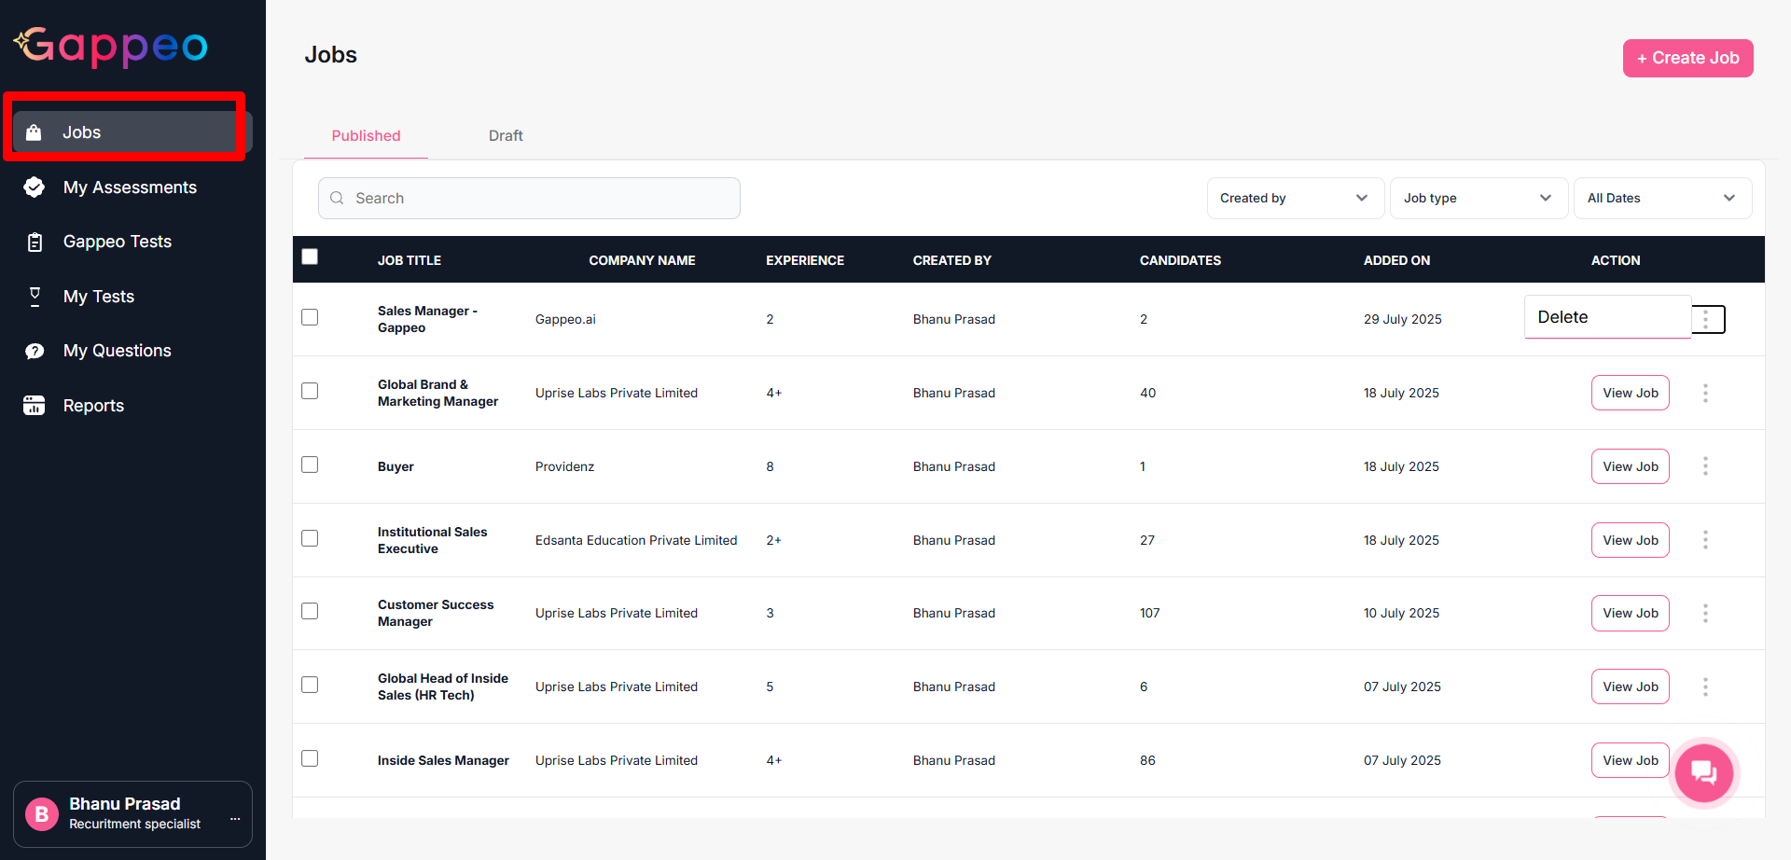
Task: Click into the job Search field
Action: click(x=529, y=198)
